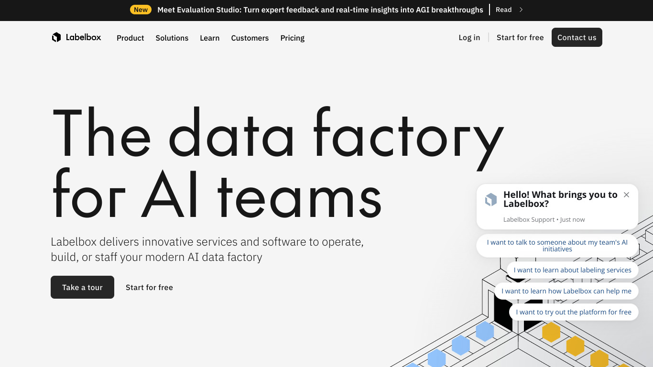
Task: Choose 'try out the platform for free'
Action: [574, 312]
